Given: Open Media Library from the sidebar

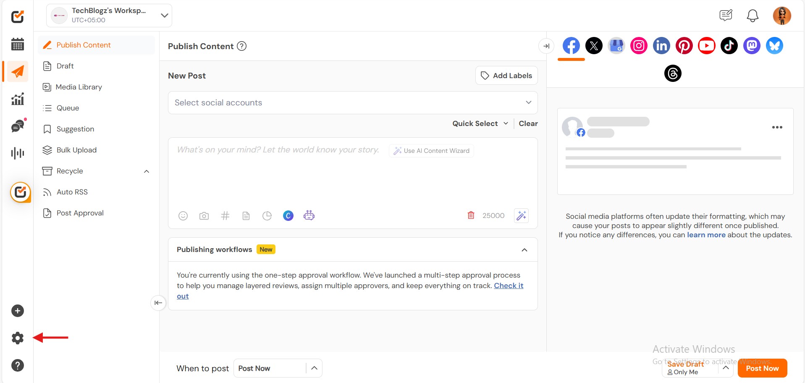Looking at the screenshot, I should pos(79,87).
